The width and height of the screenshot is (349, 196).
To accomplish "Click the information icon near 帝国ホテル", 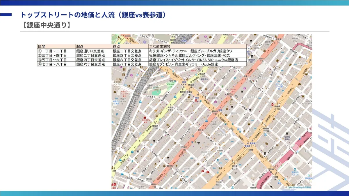I will click(117, 79).
